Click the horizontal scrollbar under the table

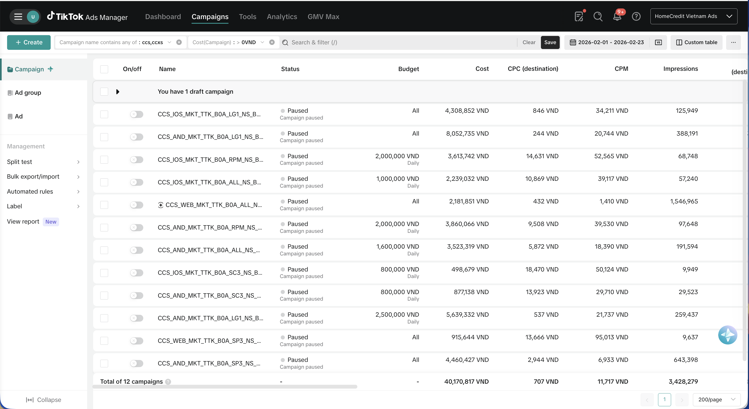[224, 387]
